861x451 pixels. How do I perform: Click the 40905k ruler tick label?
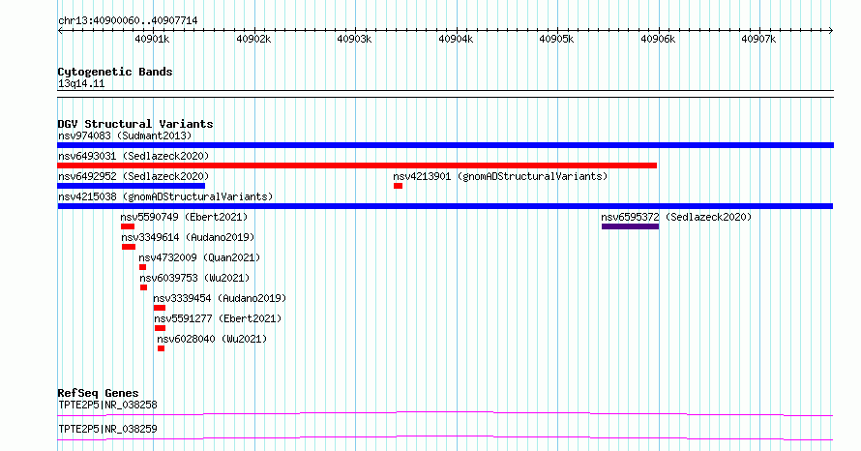pos(557,39)
